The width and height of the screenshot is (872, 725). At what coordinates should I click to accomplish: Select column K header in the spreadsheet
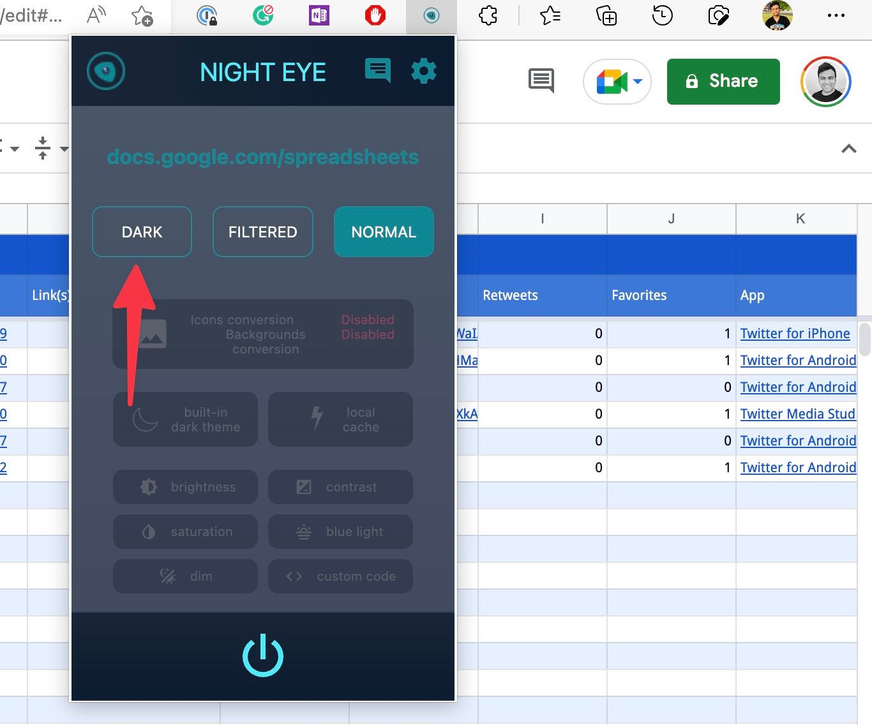[800, 219]
